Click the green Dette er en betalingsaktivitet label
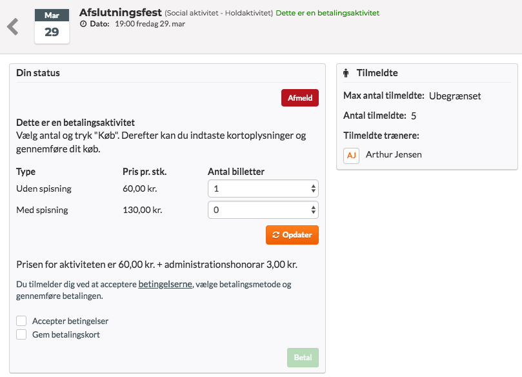522x377 pixels. click(x=328, y=13)
